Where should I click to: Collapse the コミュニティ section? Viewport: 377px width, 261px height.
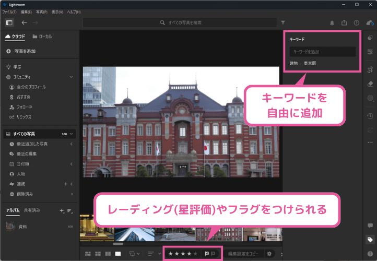coord(71,77)
